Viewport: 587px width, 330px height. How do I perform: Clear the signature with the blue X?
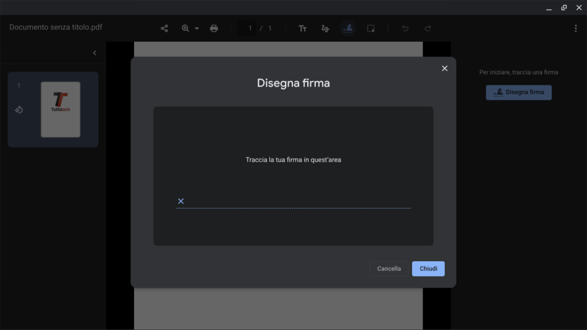(x=181, y=201)
